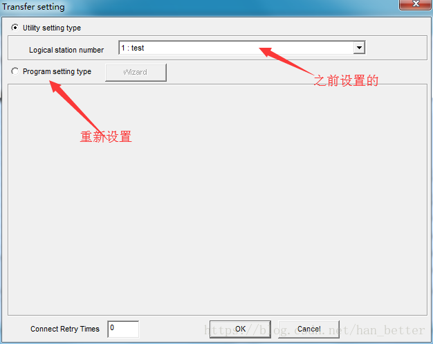Close the Transfer setting window with X
Image resolution: width=433 pixels, height=344 pixels.
416,4
